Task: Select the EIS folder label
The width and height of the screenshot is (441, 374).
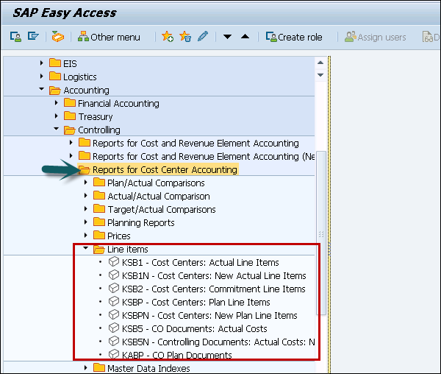Action: click(70, 63)
